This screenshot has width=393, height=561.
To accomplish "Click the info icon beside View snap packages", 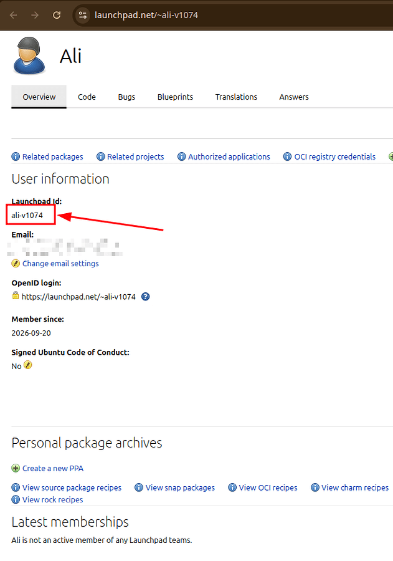I will (139, 487).
